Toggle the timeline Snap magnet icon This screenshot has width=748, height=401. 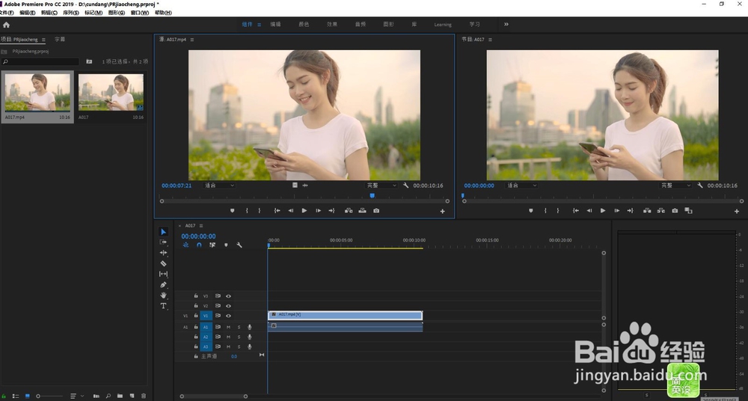point(199,245)
